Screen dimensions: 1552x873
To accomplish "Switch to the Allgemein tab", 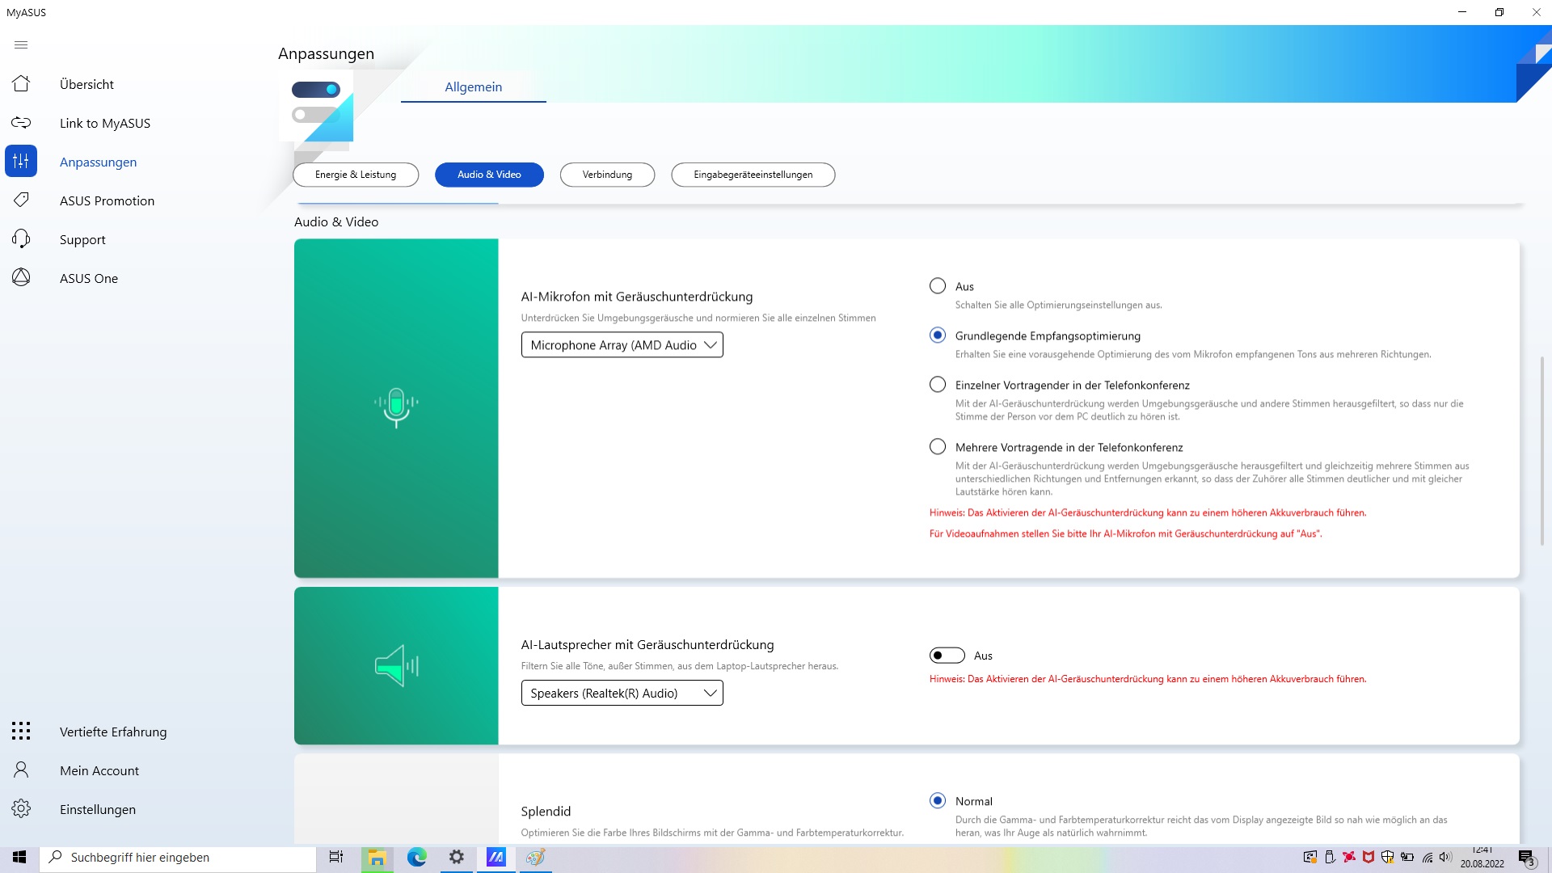I will pos(474,87).
